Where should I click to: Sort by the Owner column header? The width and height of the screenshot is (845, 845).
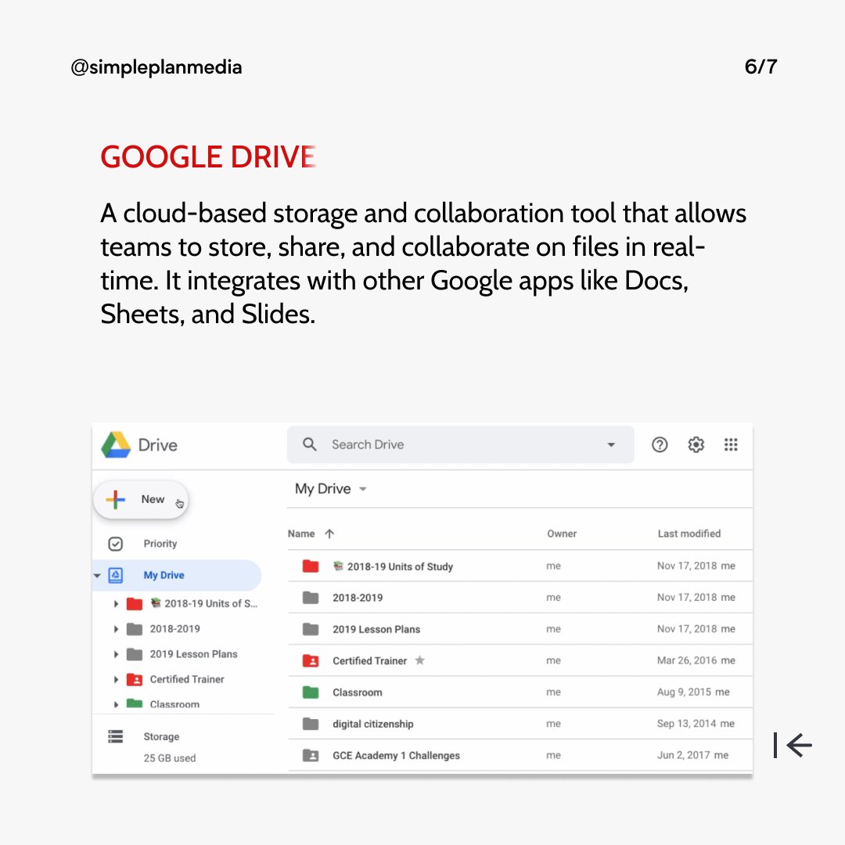562,534
